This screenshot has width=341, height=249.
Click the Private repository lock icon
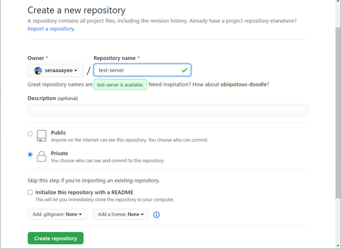coord(41,156)
